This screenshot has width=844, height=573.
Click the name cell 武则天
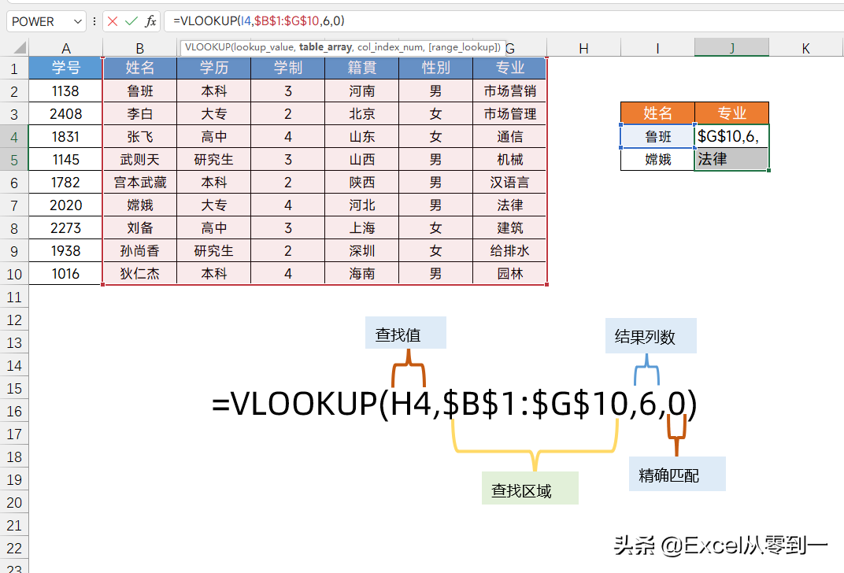coord(139,159)
